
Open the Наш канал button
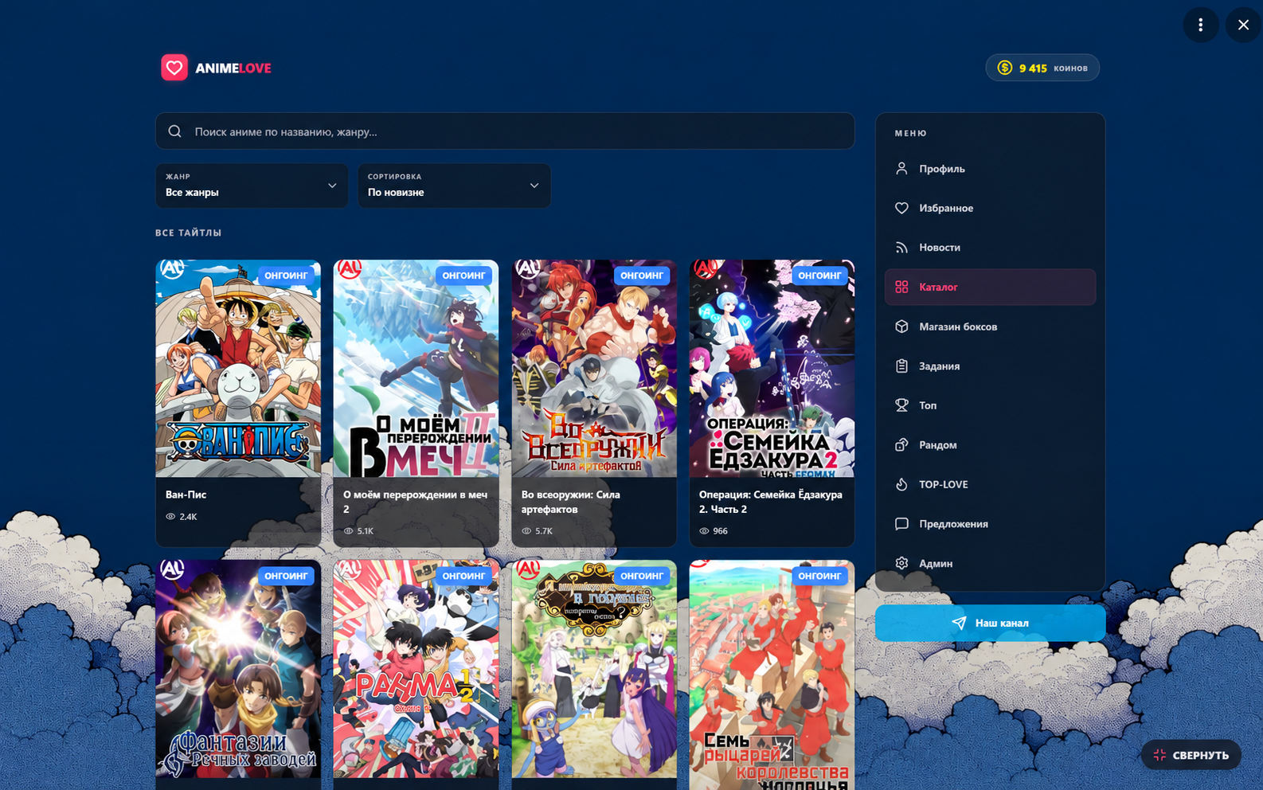[990, 623]
